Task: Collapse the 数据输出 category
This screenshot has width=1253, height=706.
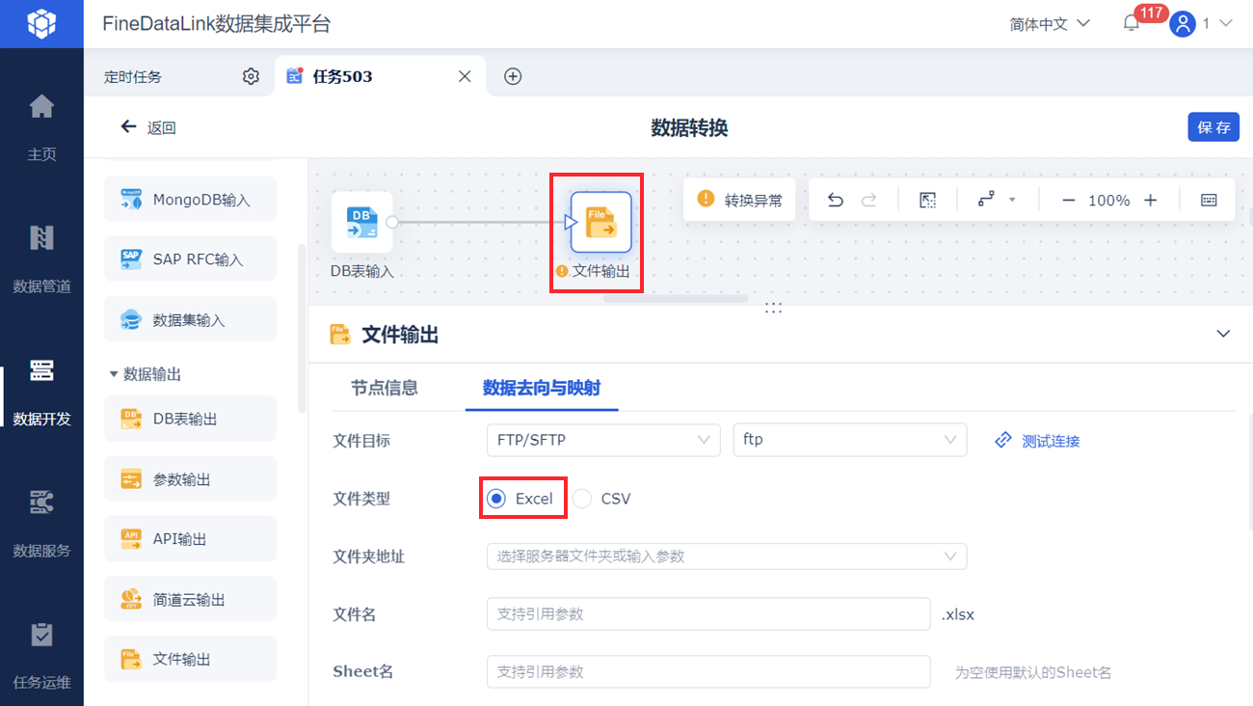Action: pos(114,373)
